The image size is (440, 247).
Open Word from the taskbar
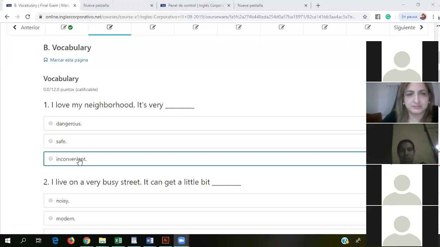[150, 240]
